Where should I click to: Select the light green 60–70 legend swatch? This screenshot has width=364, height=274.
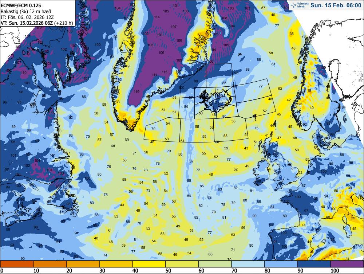tap(215, 264)
